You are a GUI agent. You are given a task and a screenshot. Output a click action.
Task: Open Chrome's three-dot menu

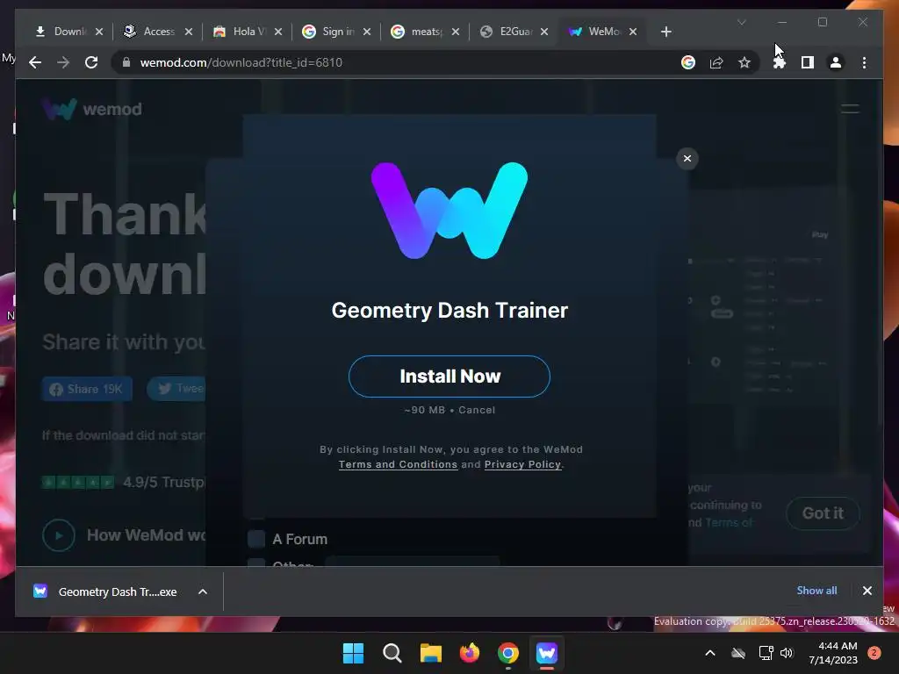click(x=864, y=62)
